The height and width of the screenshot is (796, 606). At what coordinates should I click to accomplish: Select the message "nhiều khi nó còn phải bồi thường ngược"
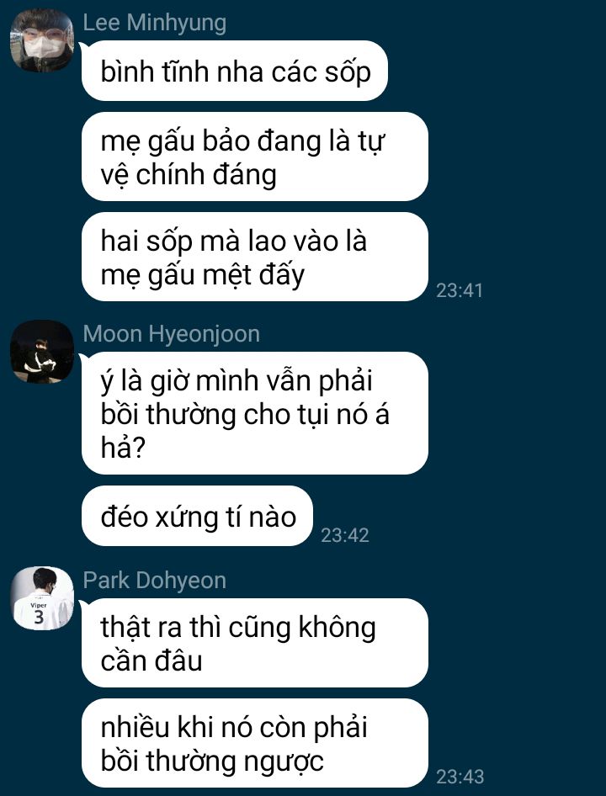point(255,743)
